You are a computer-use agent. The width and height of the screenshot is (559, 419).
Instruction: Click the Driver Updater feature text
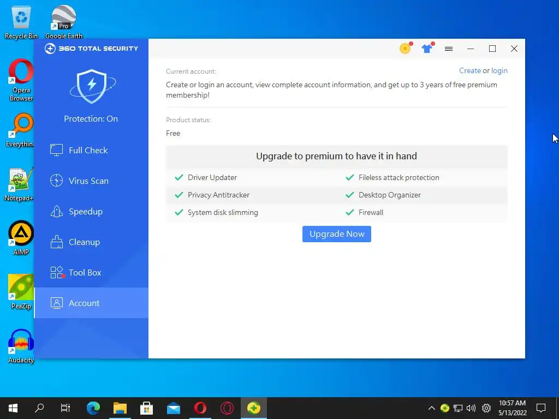[212, 177]
